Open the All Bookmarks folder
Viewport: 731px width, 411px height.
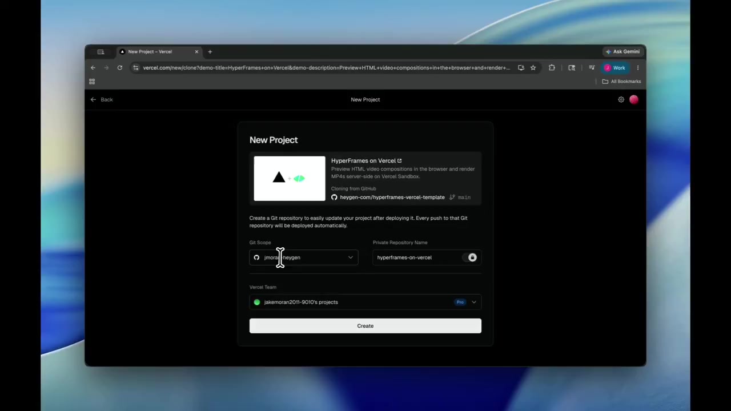621,81
